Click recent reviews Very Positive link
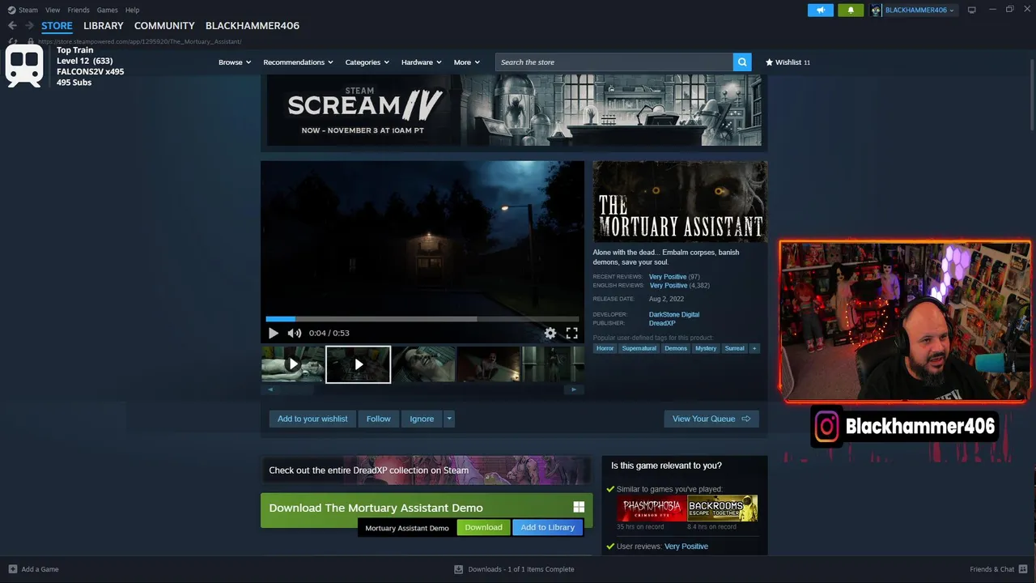Image resolution: width=1036 pixels, height=583 pixels. [x=668, y=277]
